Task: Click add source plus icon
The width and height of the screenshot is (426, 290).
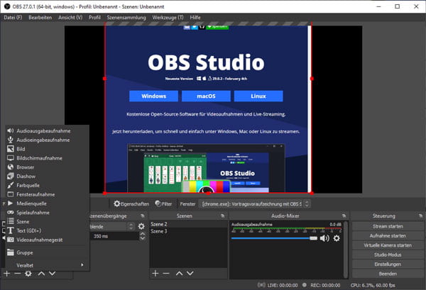Action: pos(7,274)
